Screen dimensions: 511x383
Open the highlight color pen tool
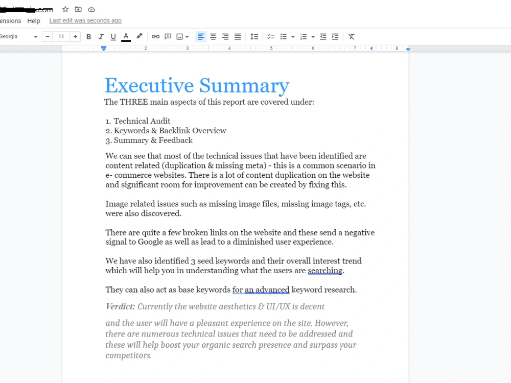[x=139, y=36]
